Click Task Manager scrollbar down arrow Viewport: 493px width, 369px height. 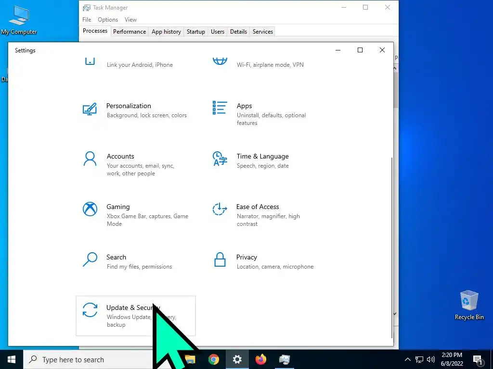pyautogui.click(x=395, y=313)
